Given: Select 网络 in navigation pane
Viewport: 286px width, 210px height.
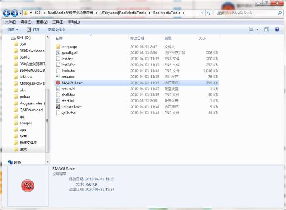Looking at the screenshot, I should 15,162.
